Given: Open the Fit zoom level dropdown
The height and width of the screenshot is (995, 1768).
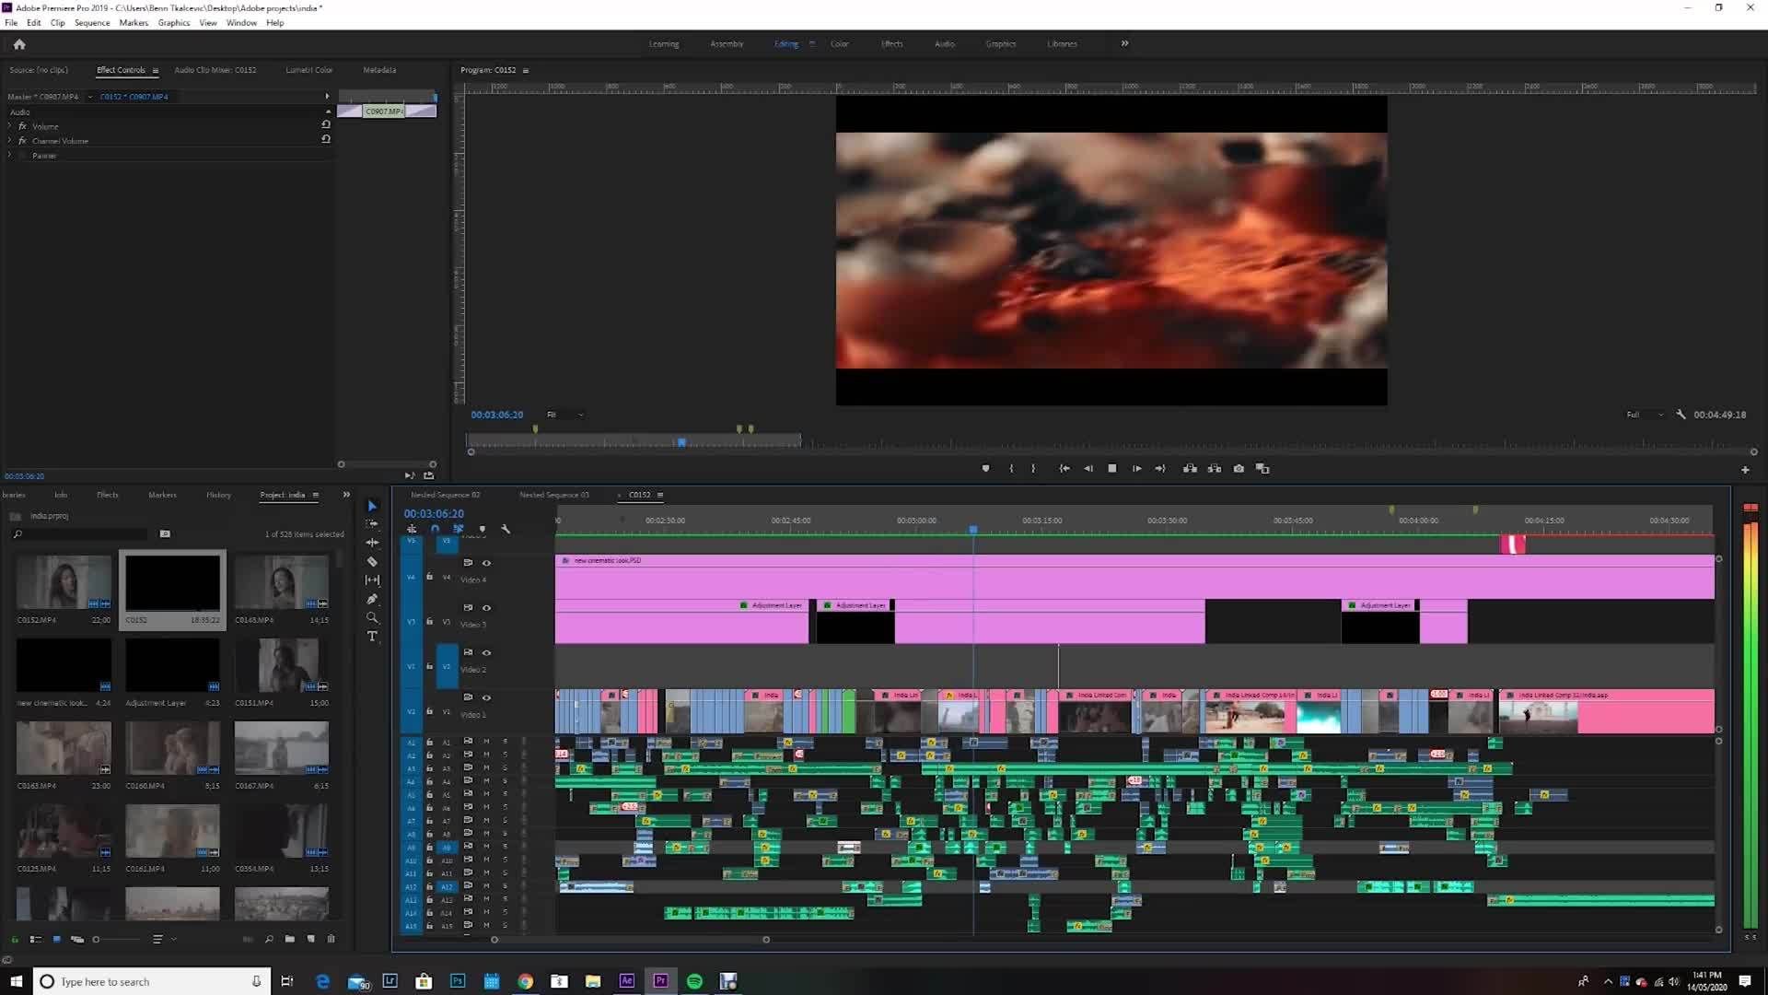Looking at the screenshot, I should click(564, 416).
